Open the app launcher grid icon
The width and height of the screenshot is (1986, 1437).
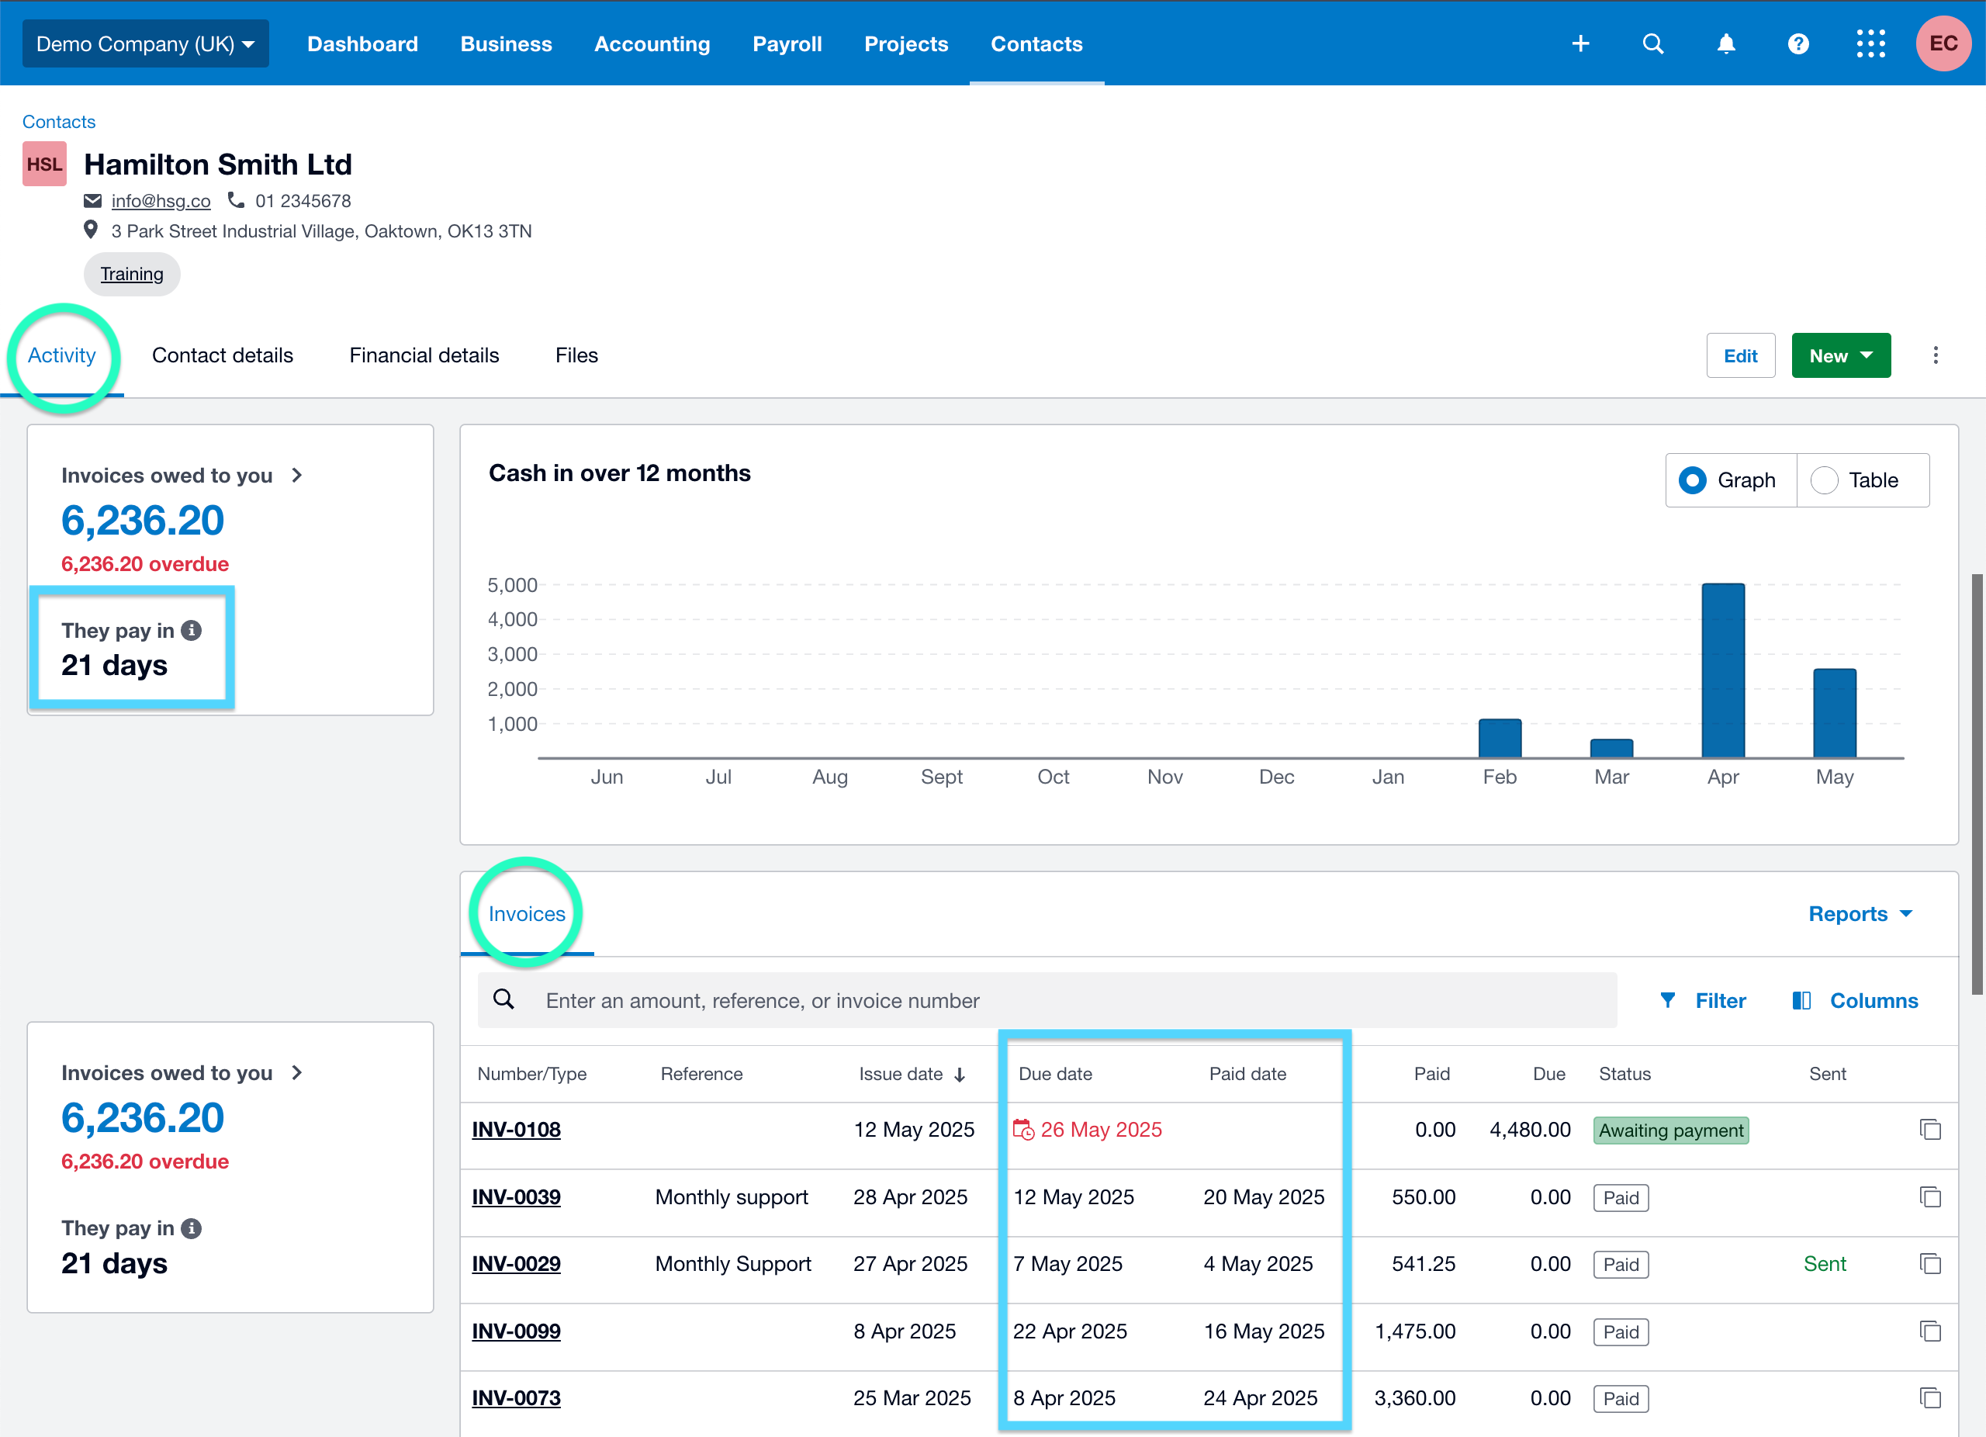(x=1870, y=43)
